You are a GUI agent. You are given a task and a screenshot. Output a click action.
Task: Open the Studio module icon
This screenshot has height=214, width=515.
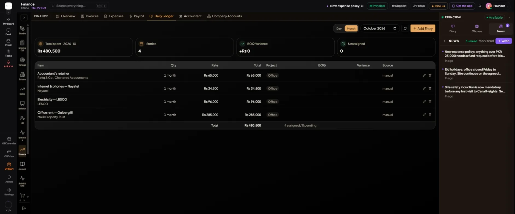[x=22, y=30]
